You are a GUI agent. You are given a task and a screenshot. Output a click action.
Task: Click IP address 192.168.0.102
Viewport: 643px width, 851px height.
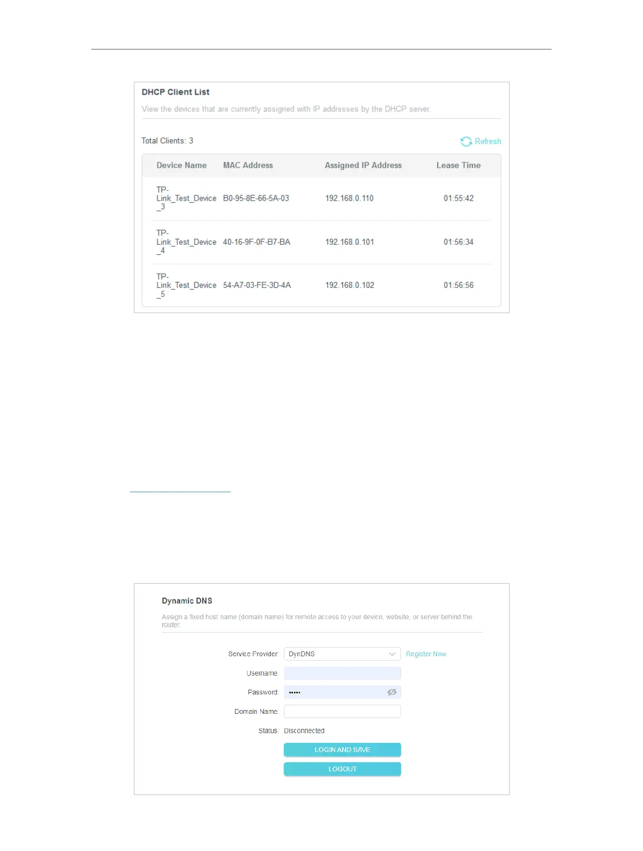pyautogui.click(x=349, y=285)
